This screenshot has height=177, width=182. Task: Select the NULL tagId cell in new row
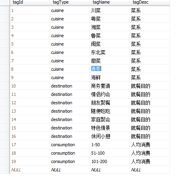[30, 170]
